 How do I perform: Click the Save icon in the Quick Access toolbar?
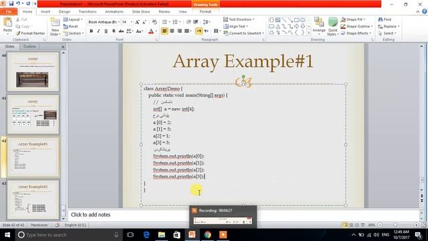click(x=11, y=3)
